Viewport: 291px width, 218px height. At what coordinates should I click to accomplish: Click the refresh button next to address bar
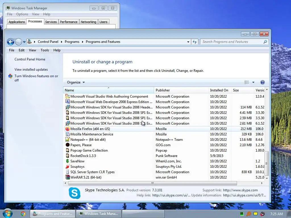194,42
